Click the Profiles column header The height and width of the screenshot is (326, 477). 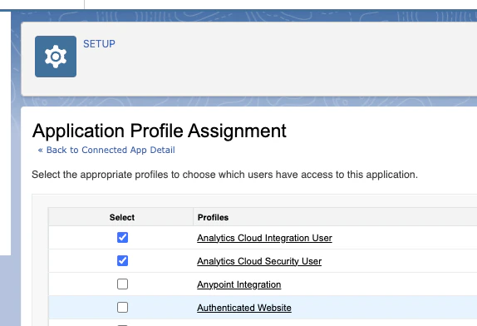(x=213, y=217)
